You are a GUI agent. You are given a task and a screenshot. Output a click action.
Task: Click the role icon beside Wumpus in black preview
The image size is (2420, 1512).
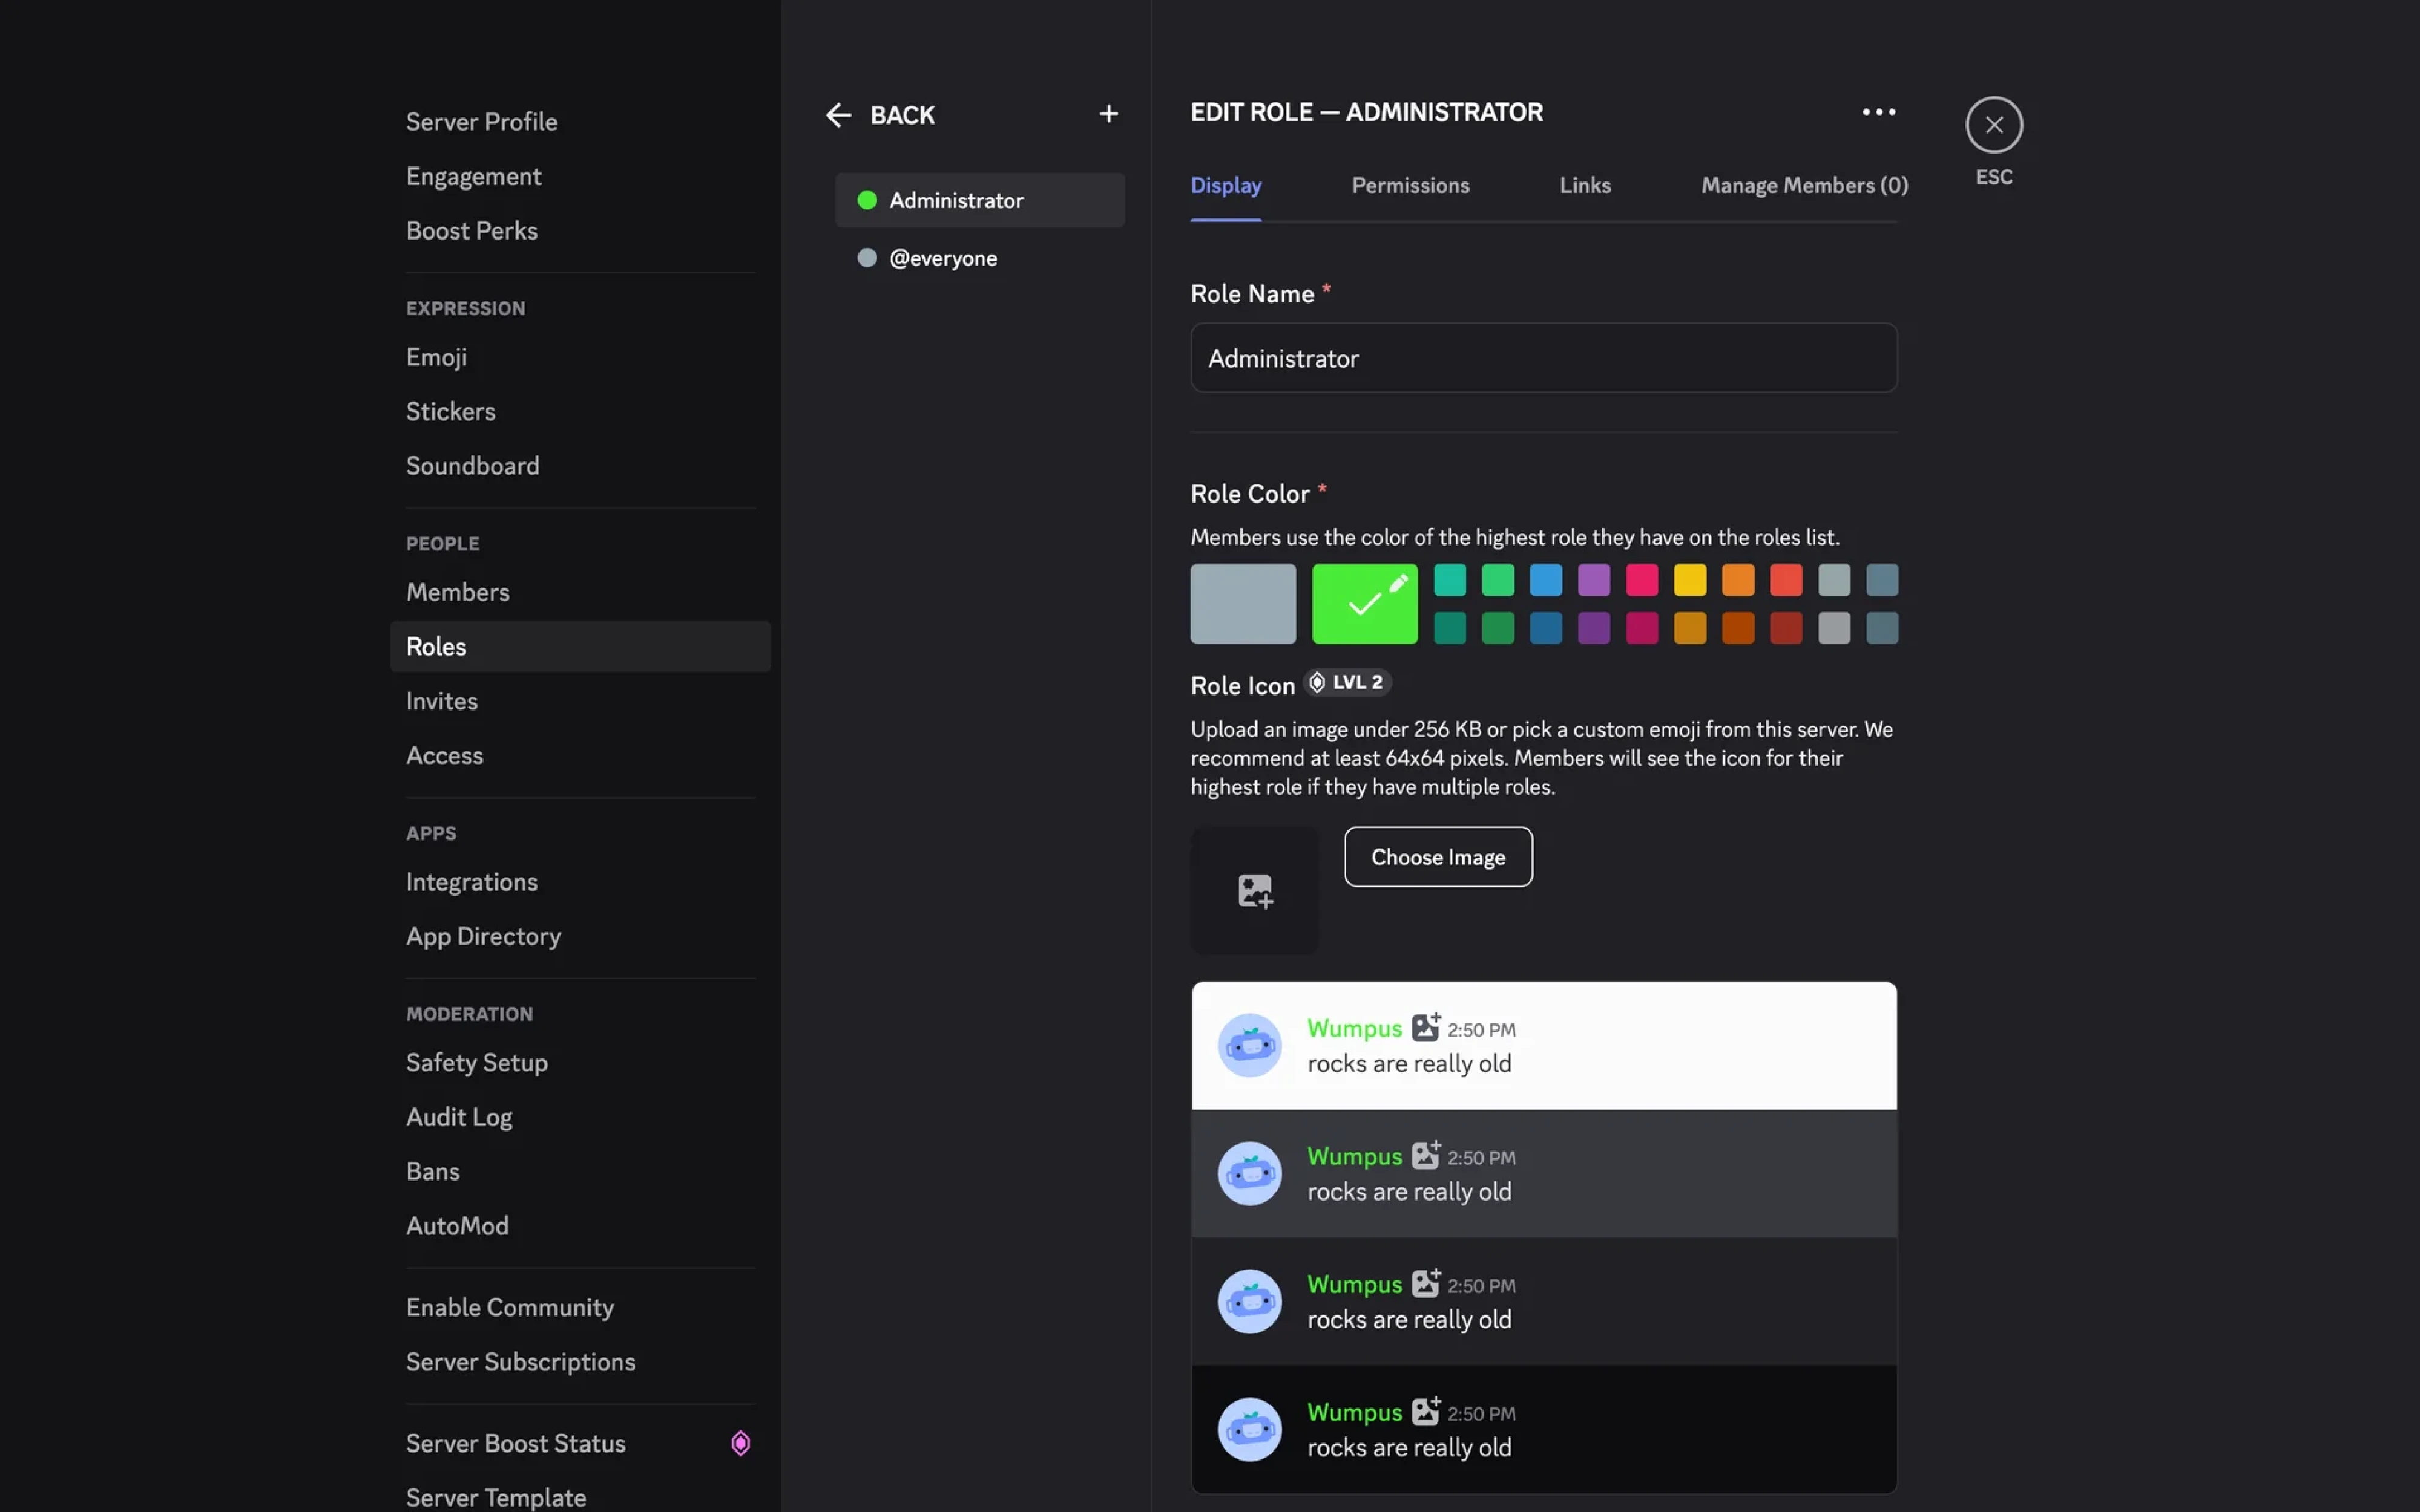point(1425,1411)
